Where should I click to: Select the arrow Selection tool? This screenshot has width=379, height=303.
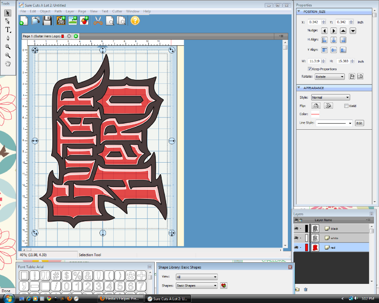pyautogui.click(x=8, y=13)
